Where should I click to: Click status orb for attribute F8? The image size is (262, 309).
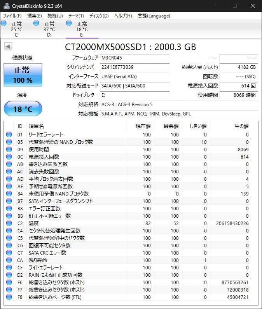tap(9, 297)
